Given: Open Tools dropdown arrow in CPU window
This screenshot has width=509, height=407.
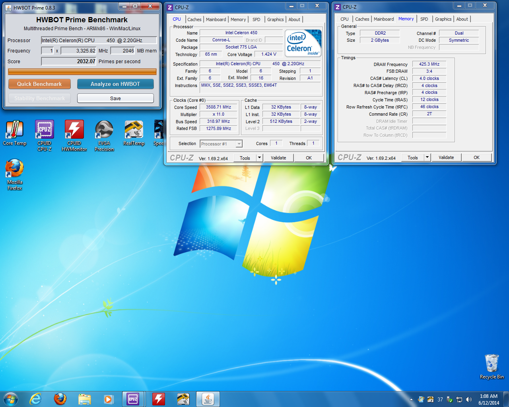Looking at the screenshot, I should tap(260, 158).
